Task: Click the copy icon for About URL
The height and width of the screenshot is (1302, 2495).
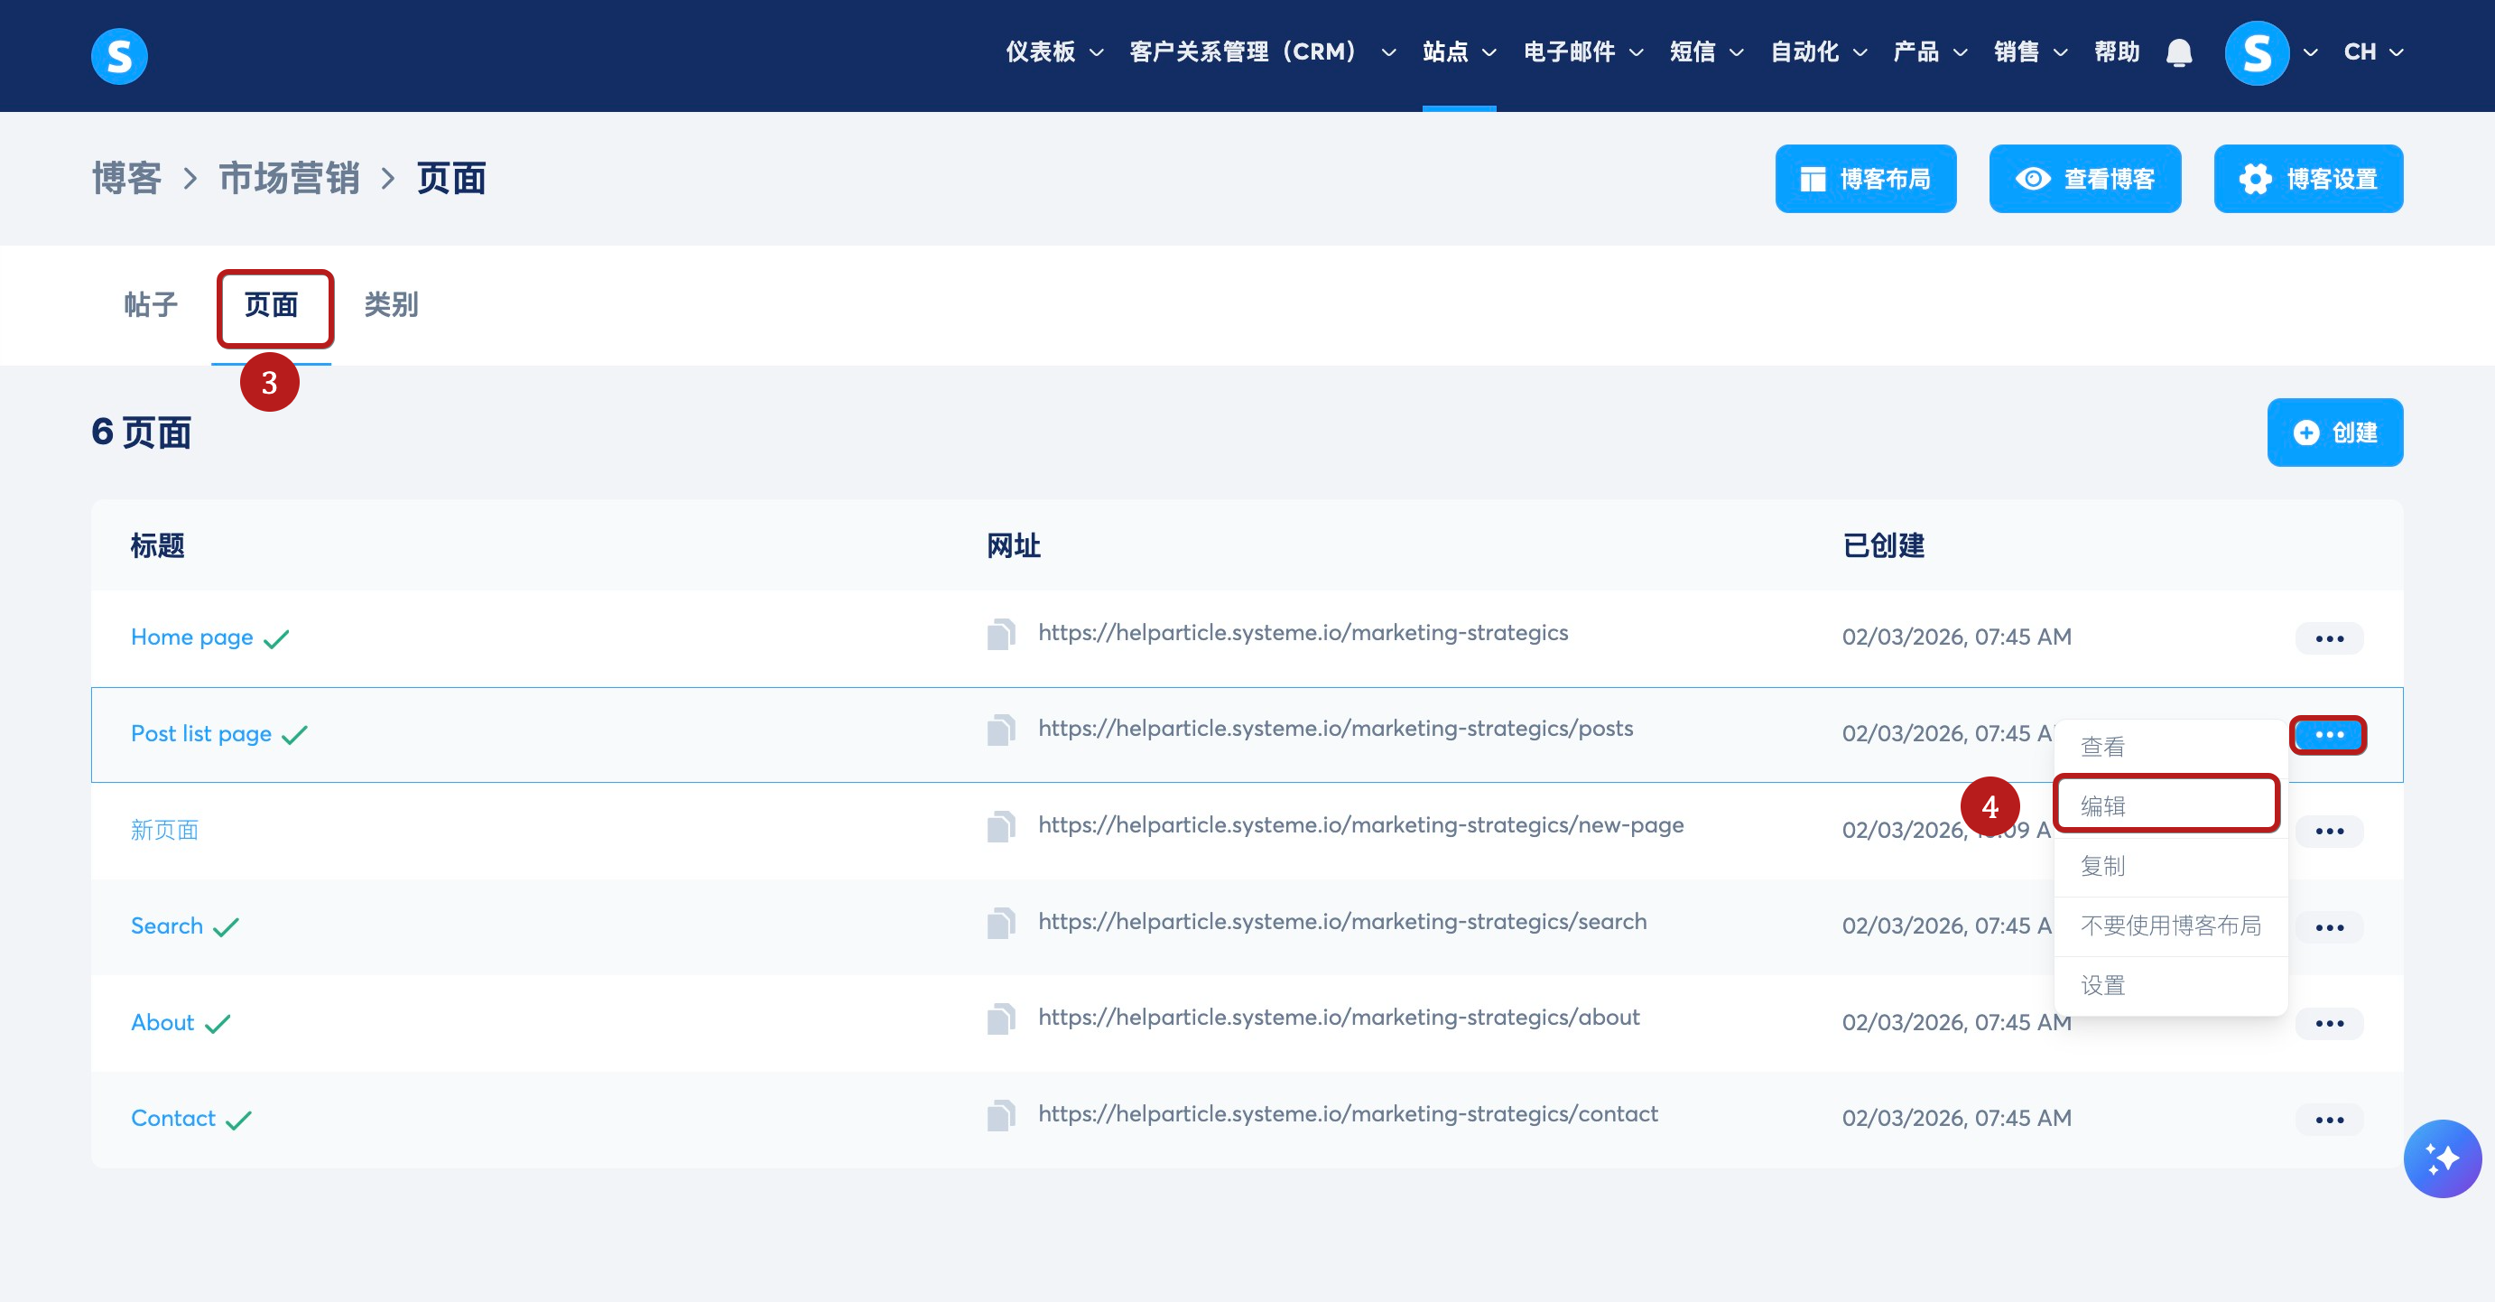Action: click(x=1000, y=1019)
